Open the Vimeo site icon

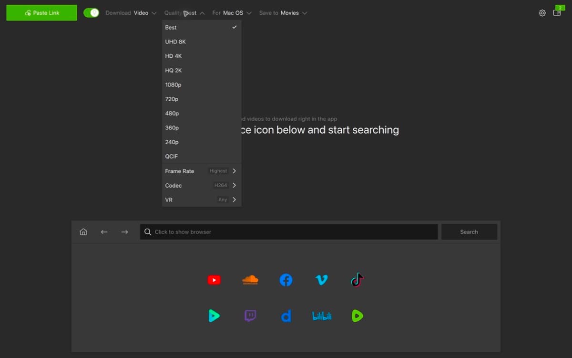[x=322, y=280]
